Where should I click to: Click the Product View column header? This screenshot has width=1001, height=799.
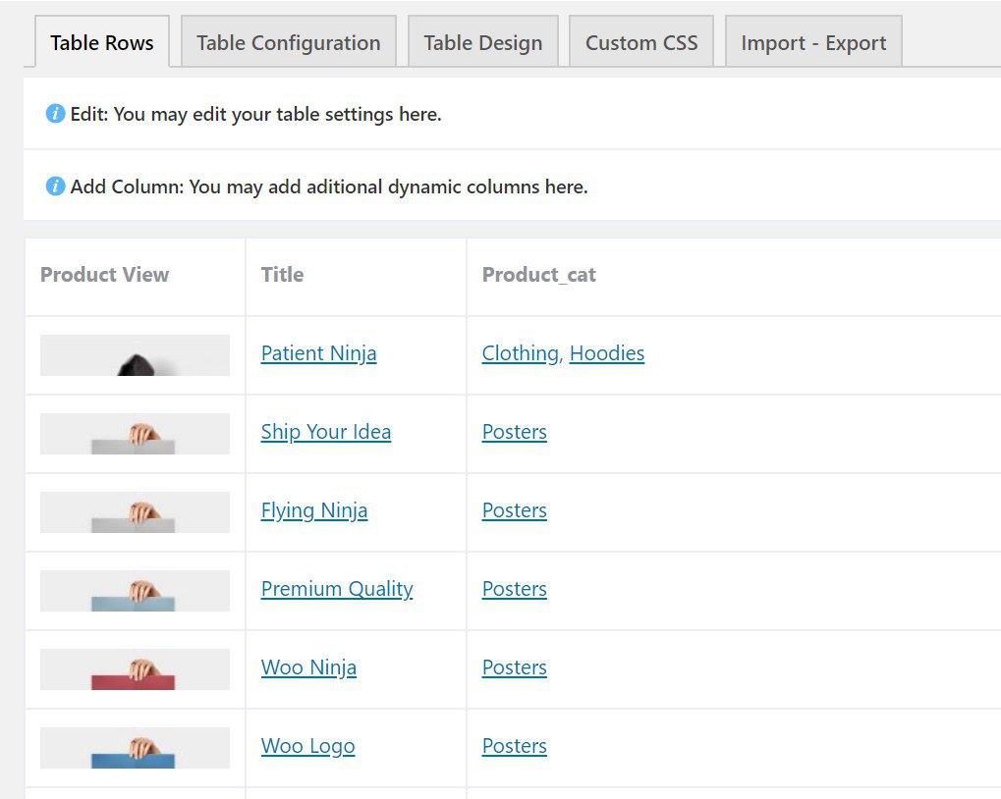point(104,275)
